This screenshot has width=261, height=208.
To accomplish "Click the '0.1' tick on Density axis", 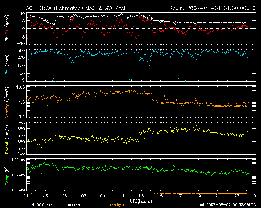I will (x=22, y=117).
